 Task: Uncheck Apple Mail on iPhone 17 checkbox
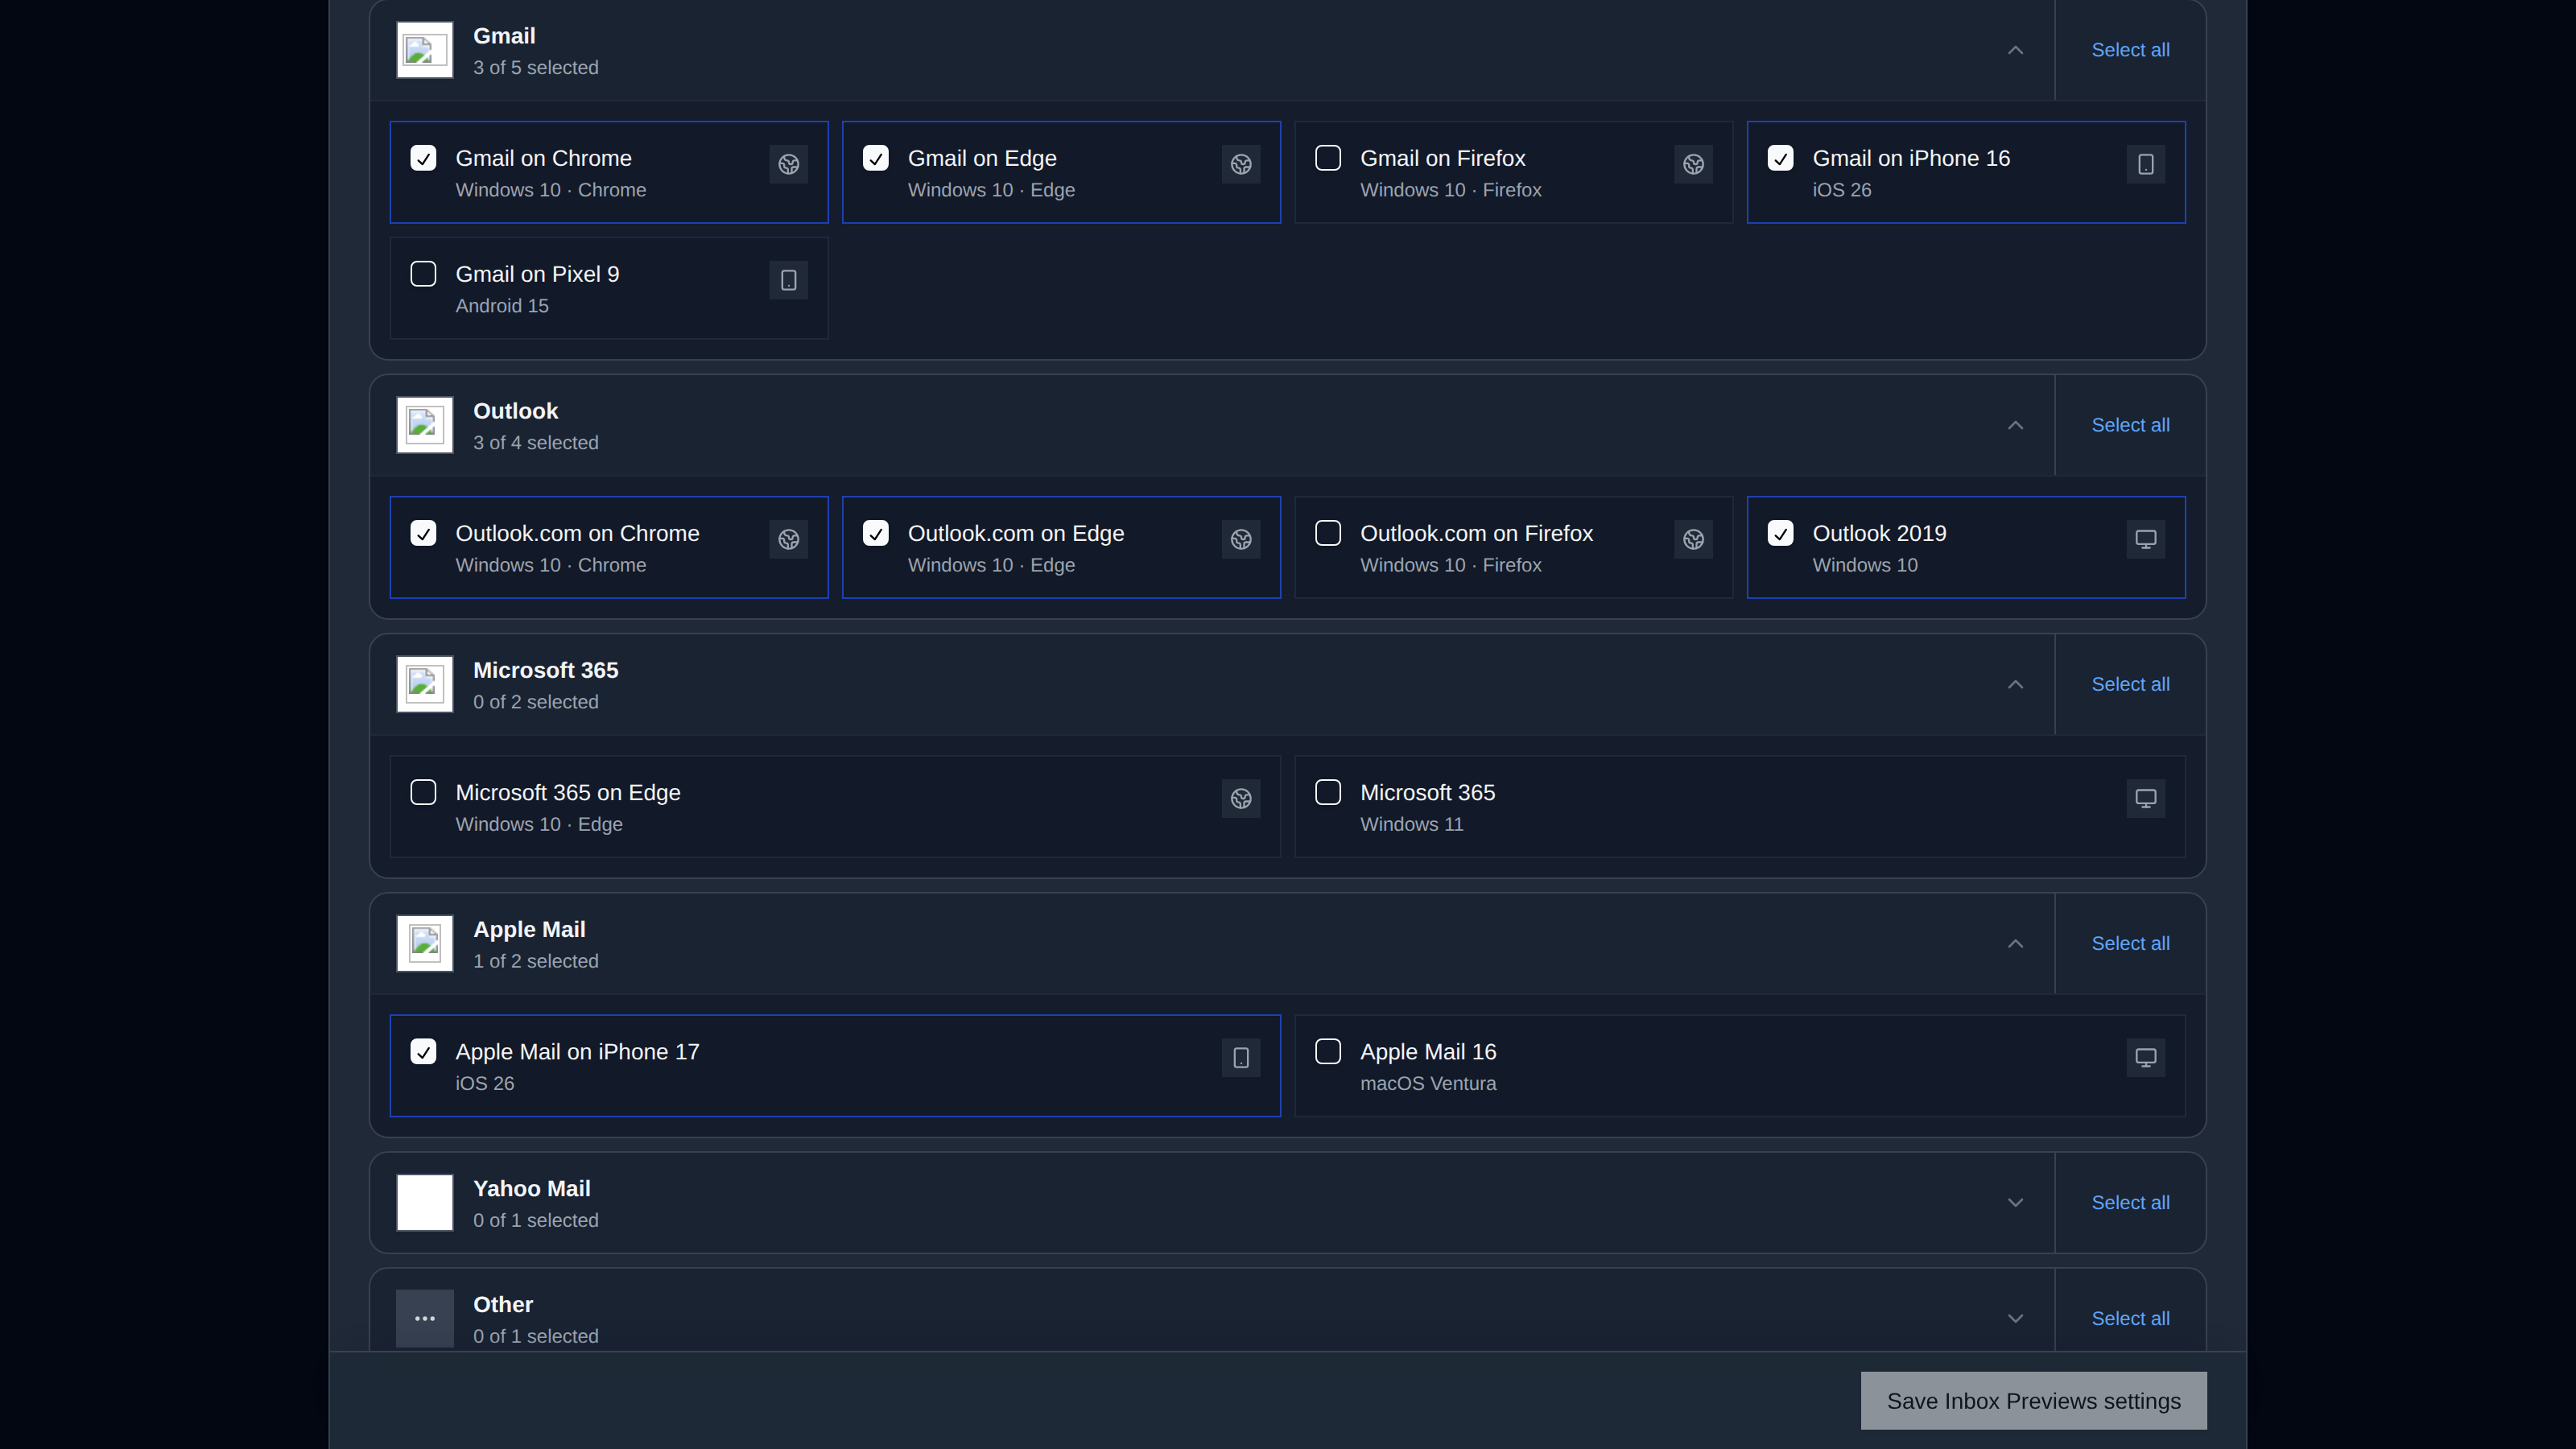click(423, 1052)
